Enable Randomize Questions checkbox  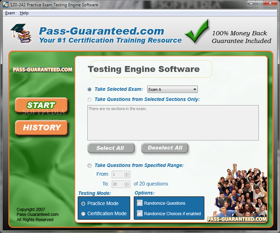click(x=139, y=203)
